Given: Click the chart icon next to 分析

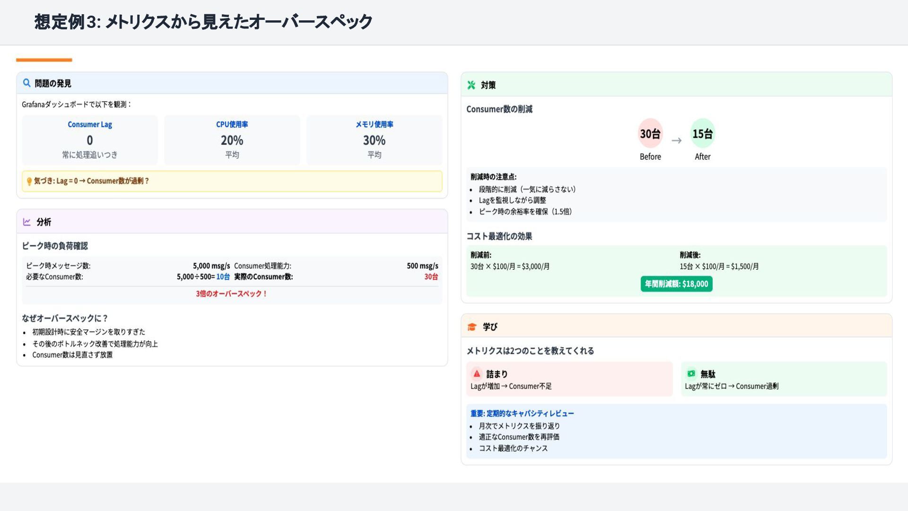Looking at the screenshot, I should 27,222.
